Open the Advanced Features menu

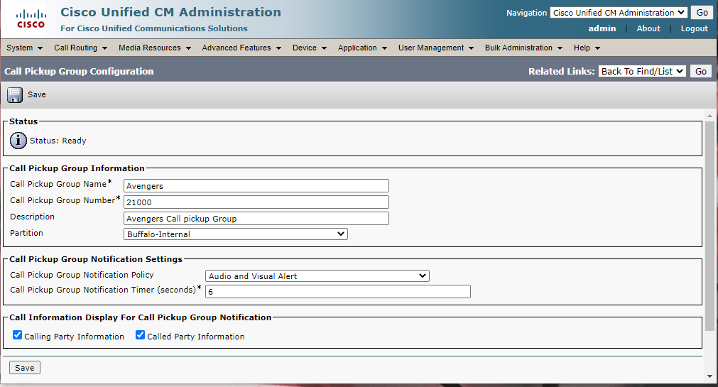click(241, 48)
